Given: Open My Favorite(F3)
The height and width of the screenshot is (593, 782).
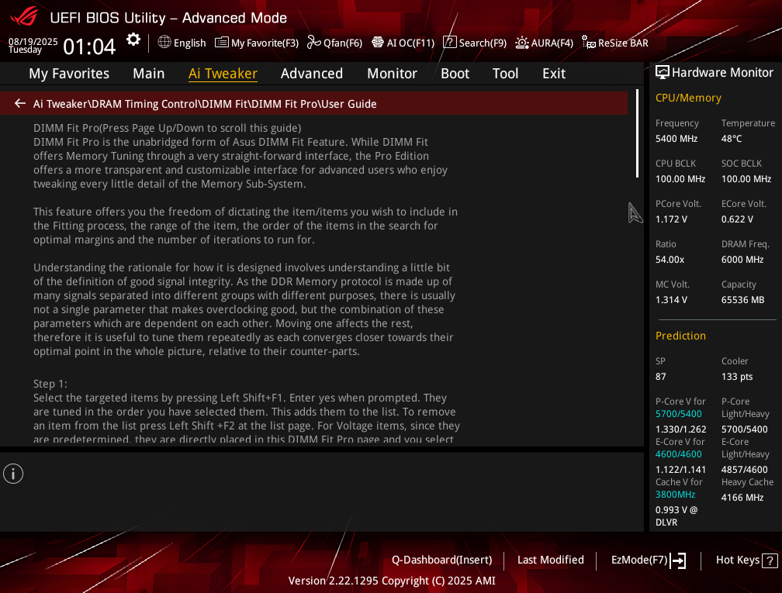Looking at the screenshot, I should [x=265, y=43].
